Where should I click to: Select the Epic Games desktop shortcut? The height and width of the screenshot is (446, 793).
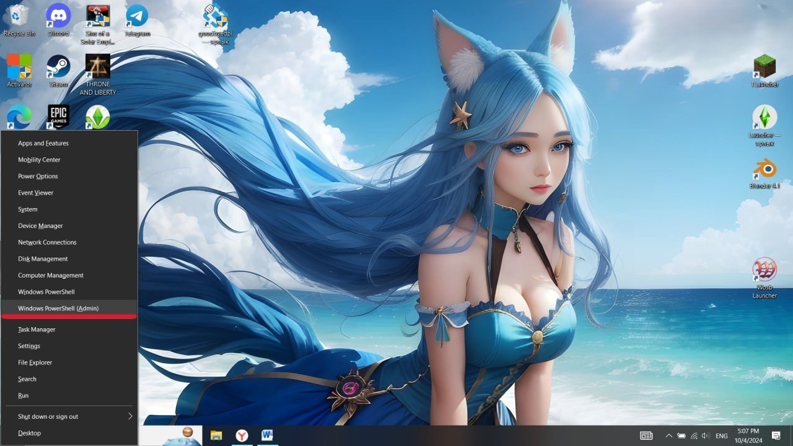58,116
